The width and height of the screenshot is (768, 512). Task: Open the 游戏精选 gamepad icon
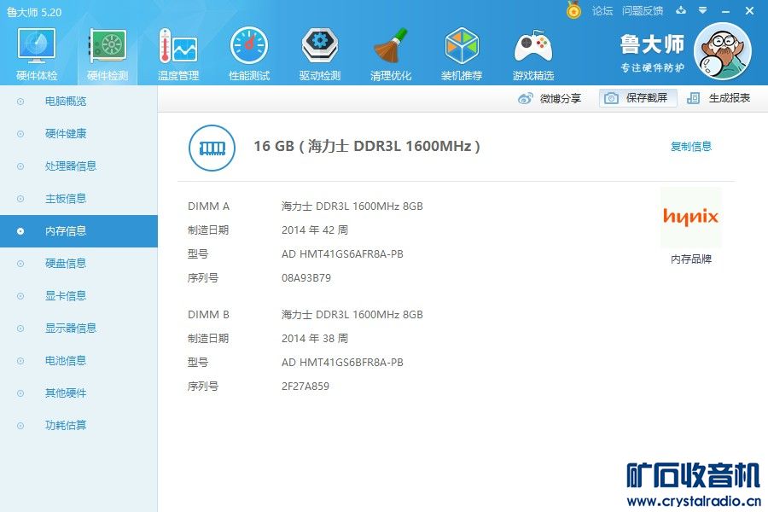[532, 47]
